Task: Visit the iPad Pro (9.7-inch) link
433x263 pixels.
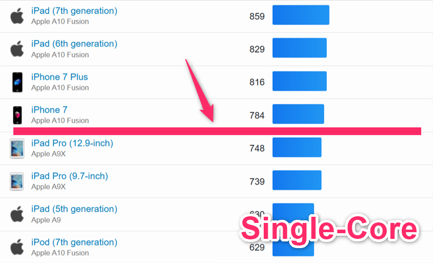Action: [x=69, y=176]
